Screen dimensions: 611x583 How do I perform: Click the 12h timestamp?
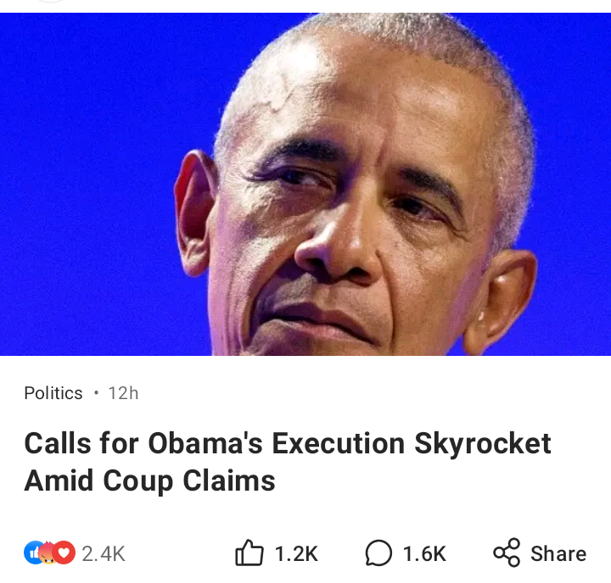pos(123,393)
